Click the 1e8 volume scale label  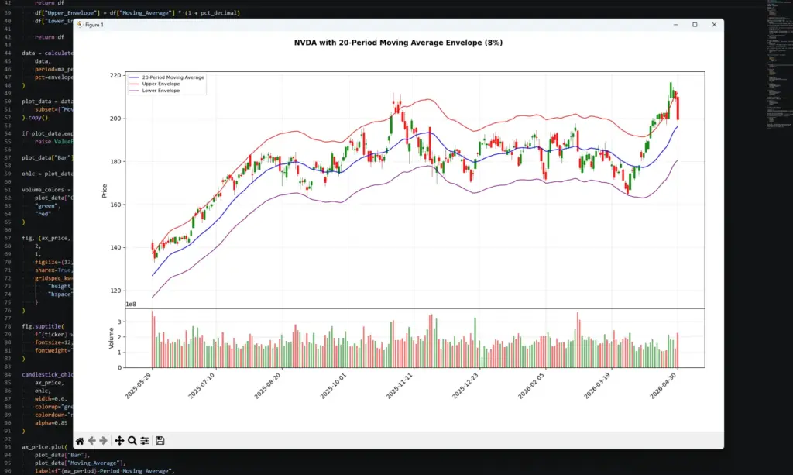coord(131,304)
